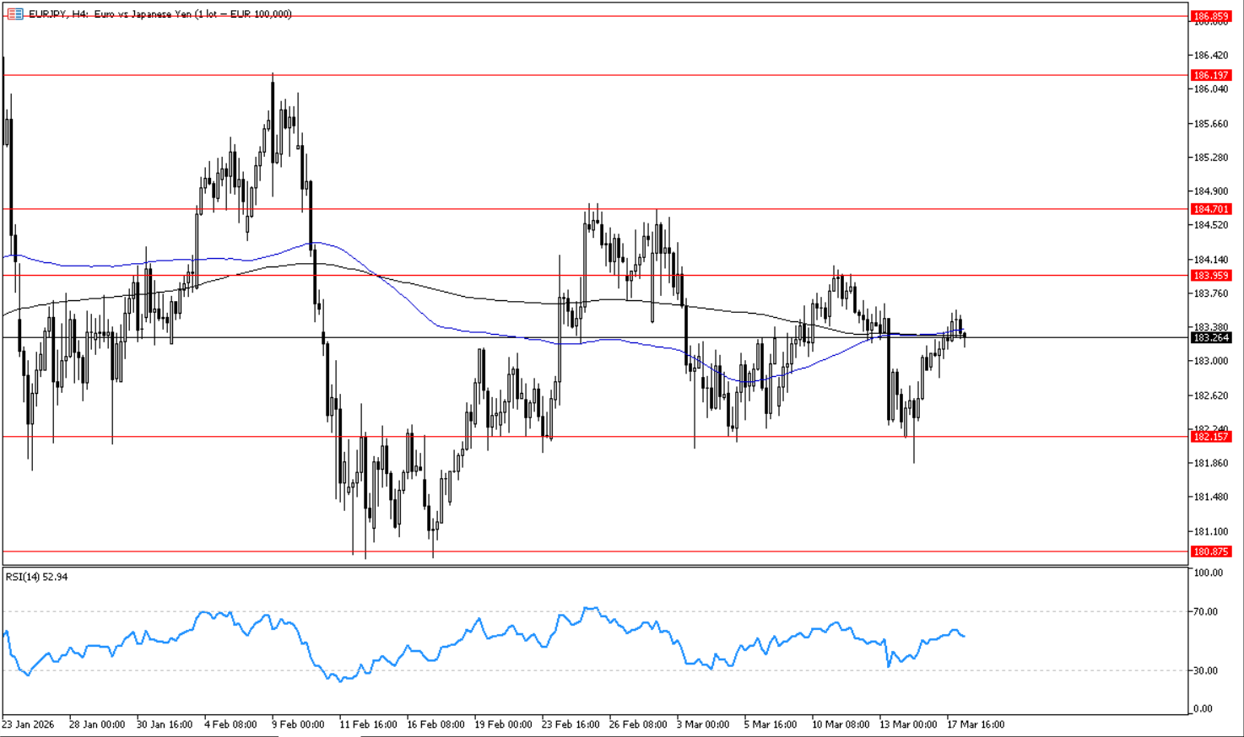
Task: Click the 3 Mar 00:00 time label
Action: [703, 724]
